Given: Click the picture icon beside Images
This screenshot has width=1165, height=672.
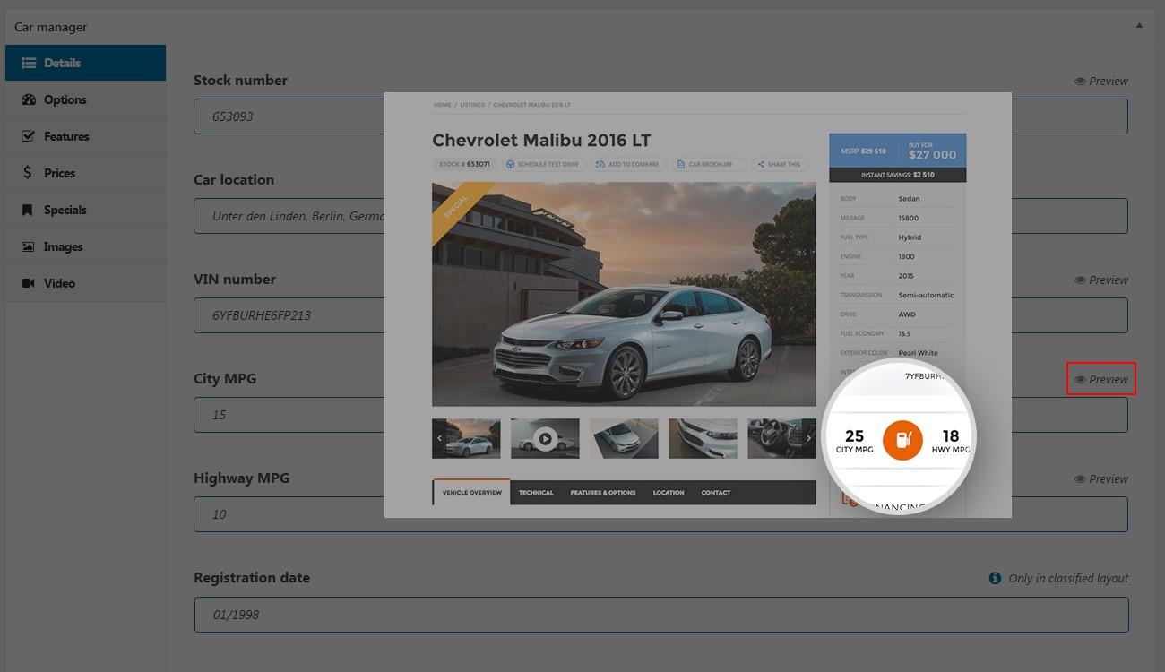Looking at the screenshot, I should (28, 246).
